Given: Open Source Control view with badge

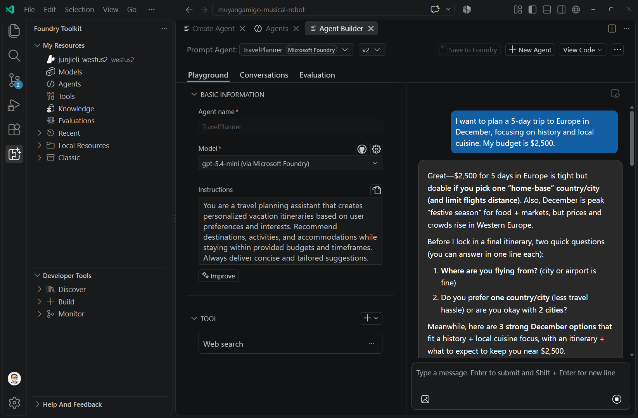Looking at the screenshot, I should click(14, 81).
